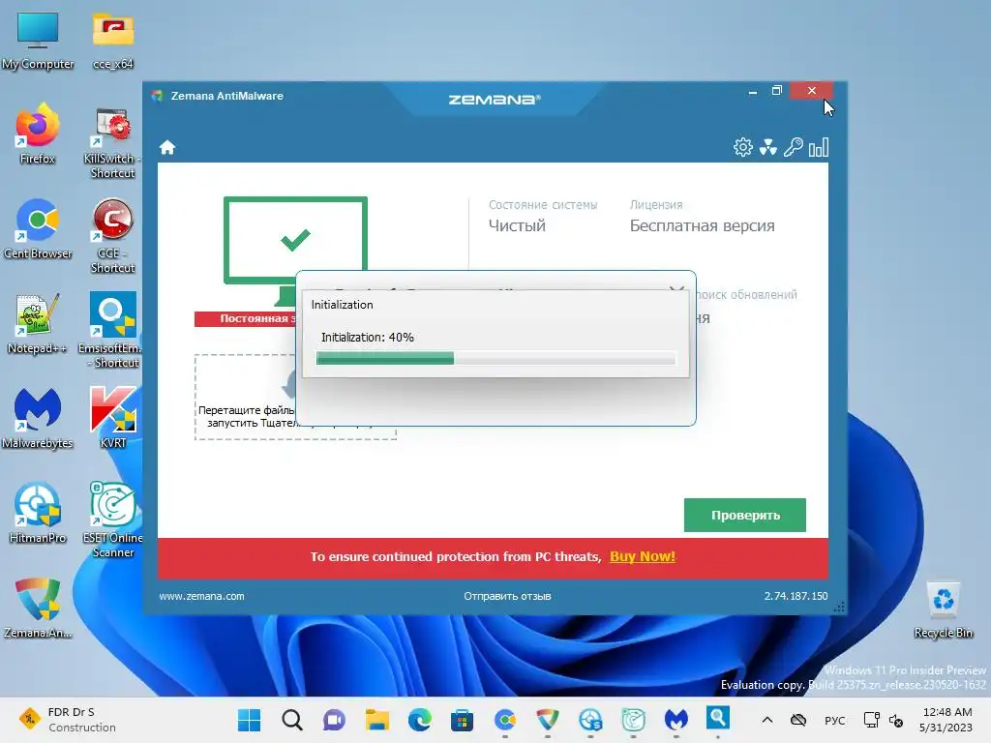Screen dimensions: 991x743
Task: Click the Проверить scan button
Action: coord(744,515)
